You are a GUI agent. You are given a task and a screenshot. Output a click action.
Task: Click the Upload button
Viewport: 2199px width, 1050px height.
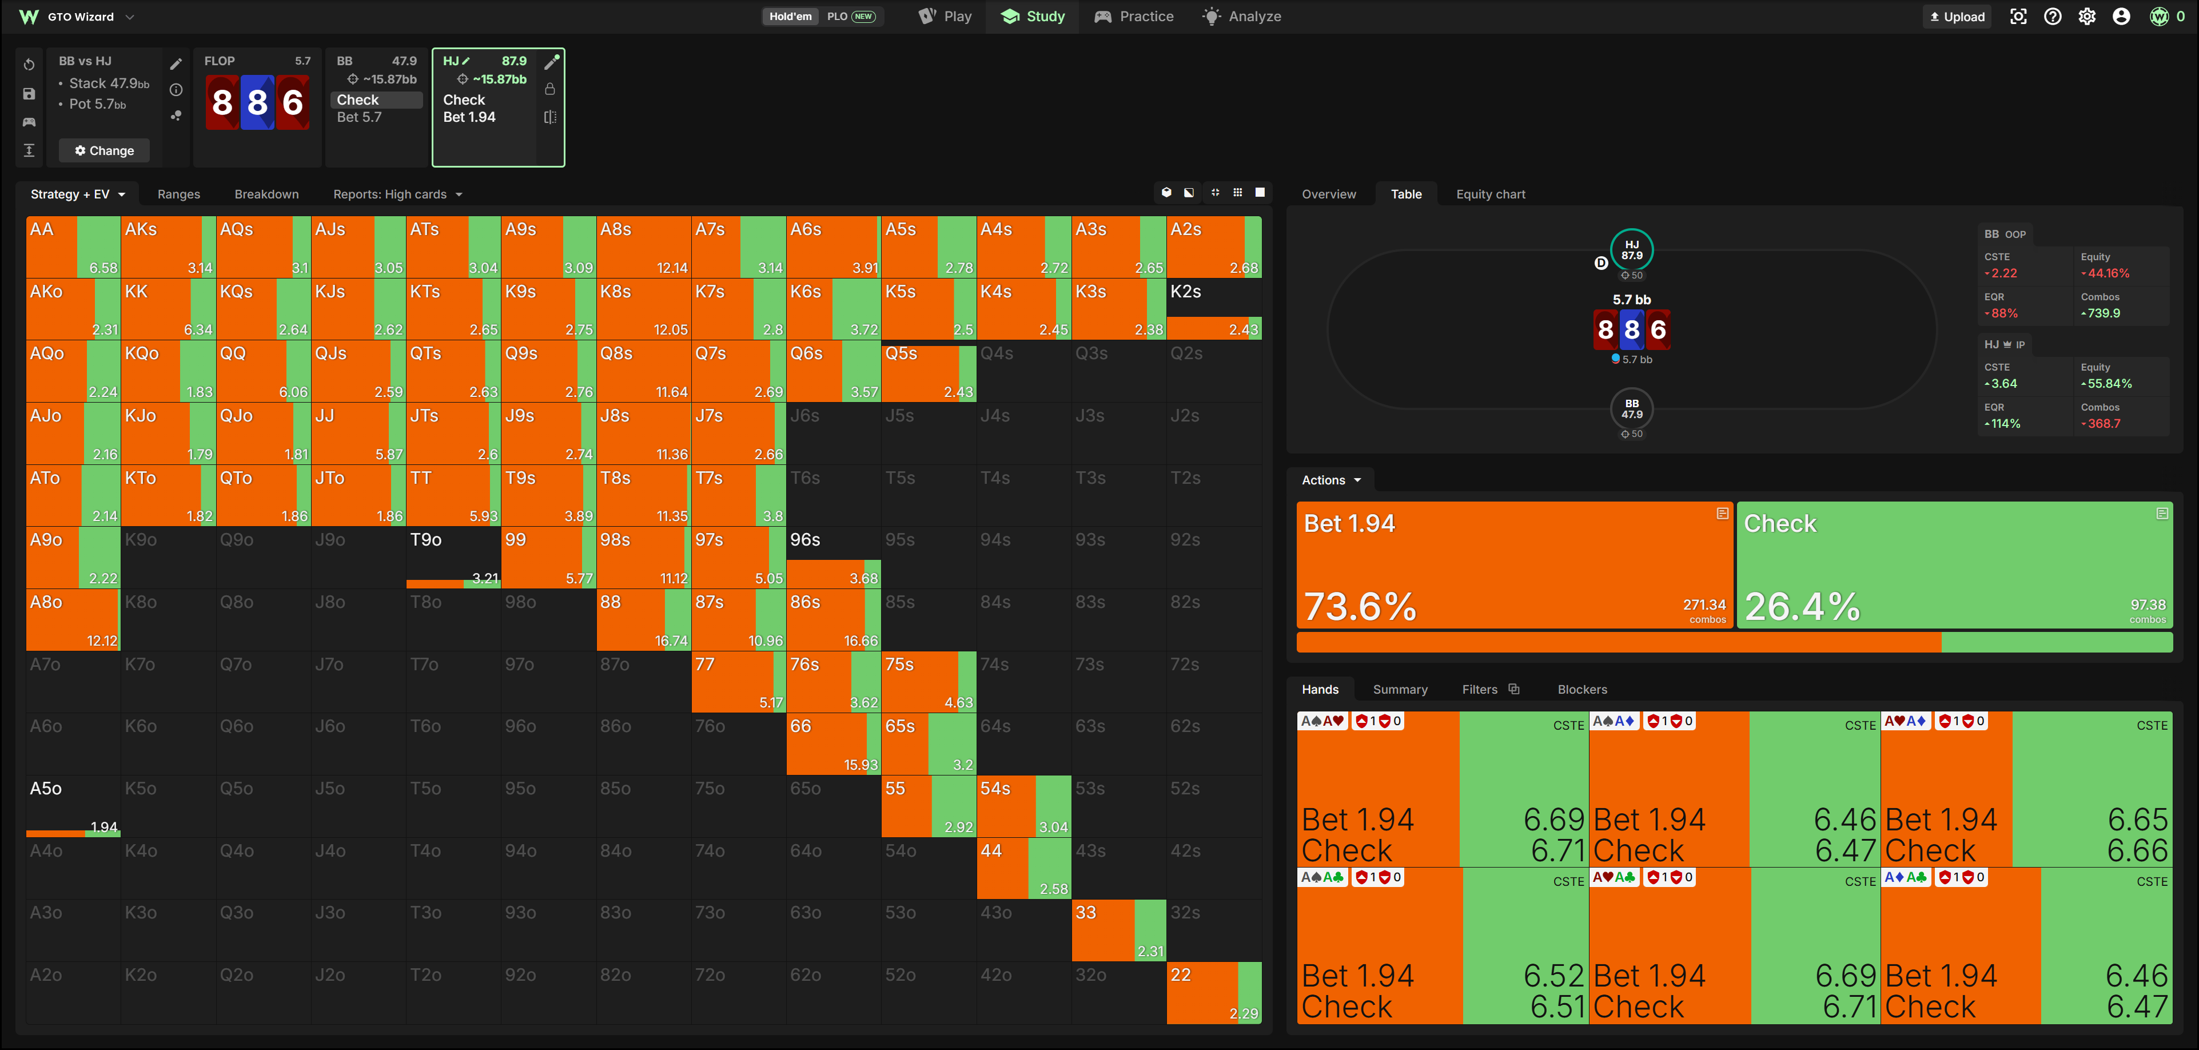[x=1957, y=16]
